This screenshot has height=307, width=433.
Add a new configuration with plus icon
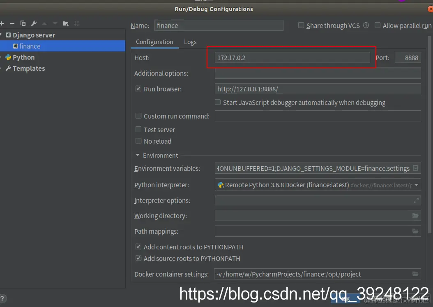[2, 24]
